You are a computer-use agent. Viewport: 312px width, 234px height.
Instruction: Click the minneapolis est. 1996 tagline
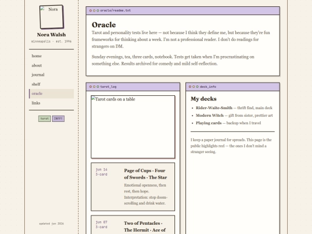51,42
